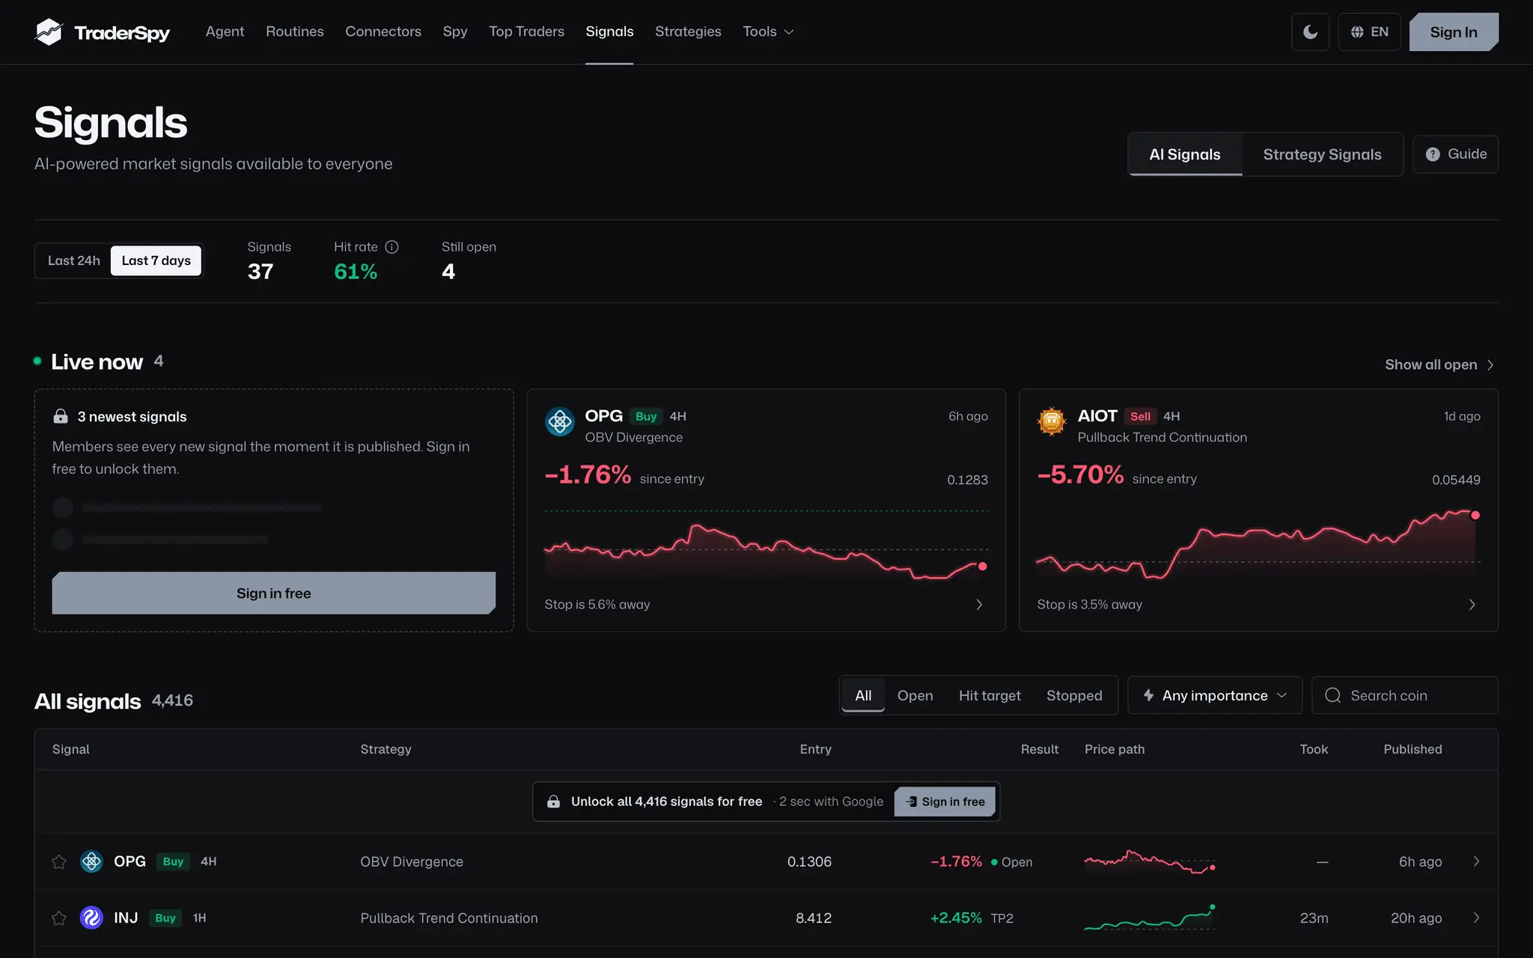The width and height of the screenshot is (1533, 958).
Task: Open the Guide help button
Action: click(x=1455, y=154)
